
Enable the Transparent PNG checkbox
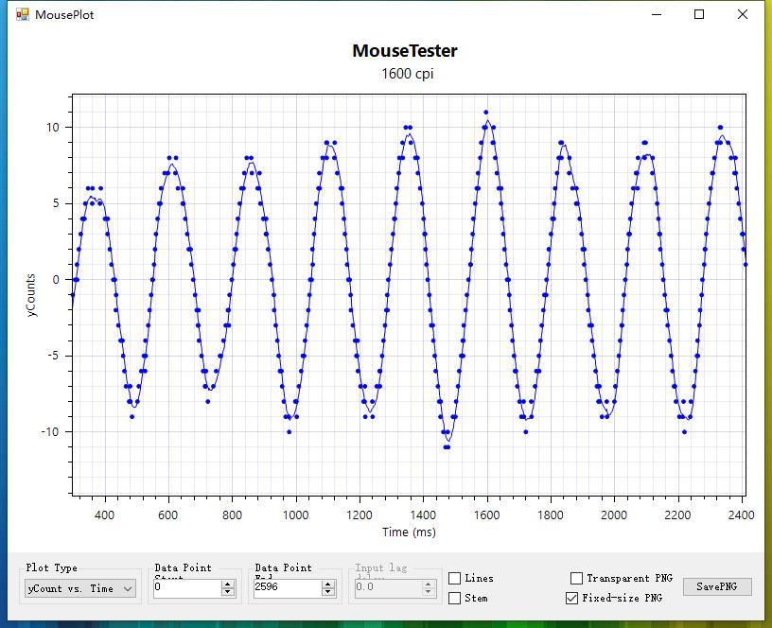576,578
